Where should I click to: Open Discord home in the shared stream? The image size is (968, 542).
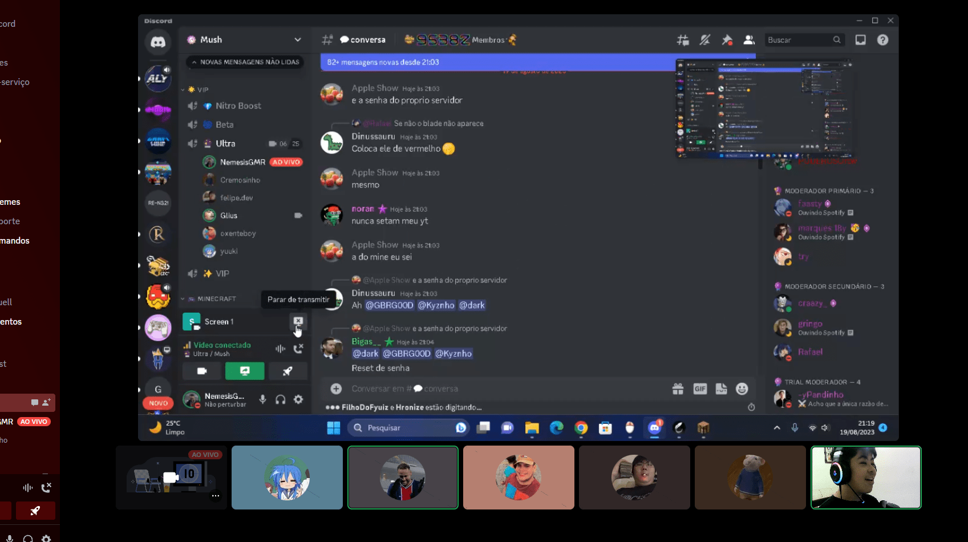tap(158, 42)
